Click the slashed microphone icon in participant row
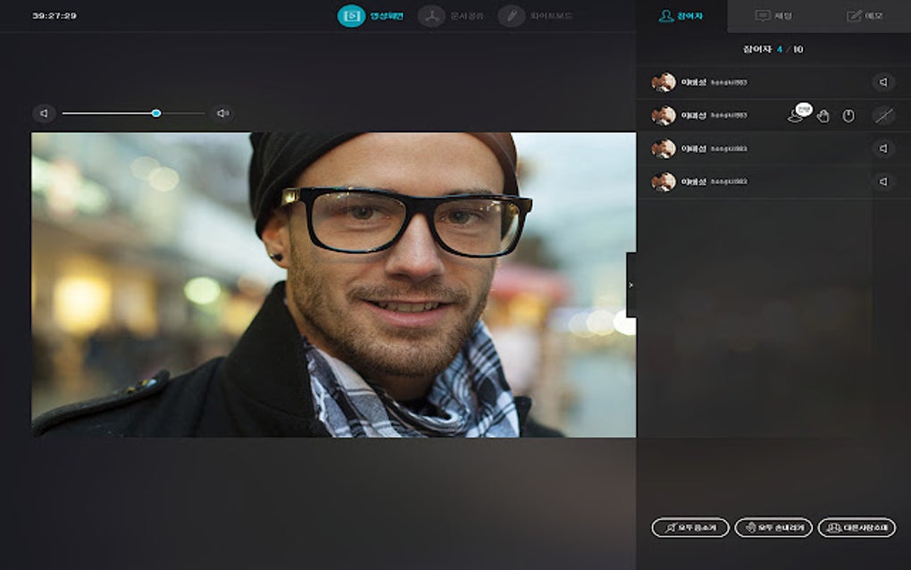Image resolution: width=911 pixels, height=570 pixels. point(882,114)
